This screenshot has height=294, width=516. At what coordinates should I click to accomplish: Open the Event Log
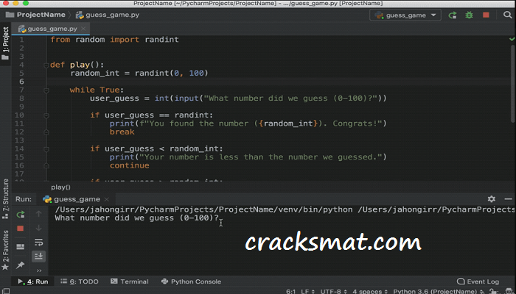[x=478, y=282]
